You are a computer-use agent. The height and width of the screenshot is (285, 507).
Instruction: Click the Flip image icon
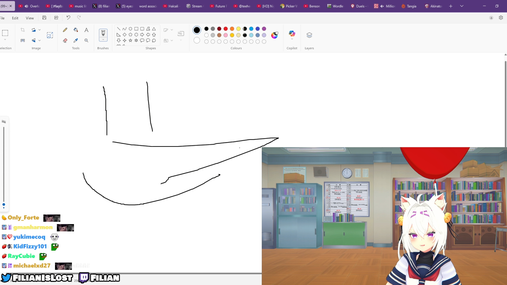coord(34,40)
